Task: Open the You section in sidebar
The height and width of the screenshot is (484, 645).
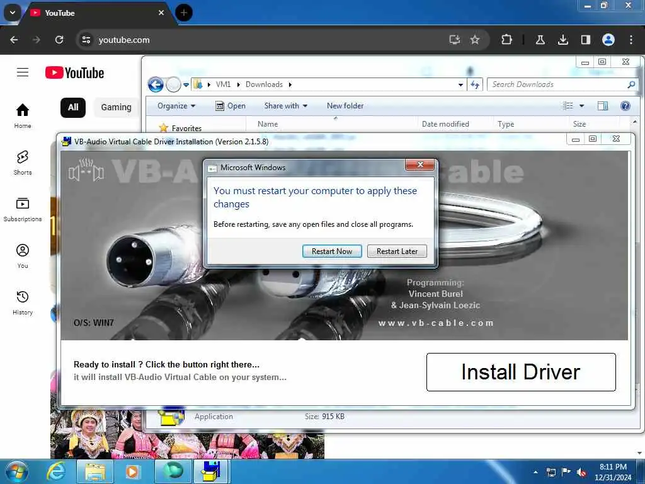Action: (23, 256)
